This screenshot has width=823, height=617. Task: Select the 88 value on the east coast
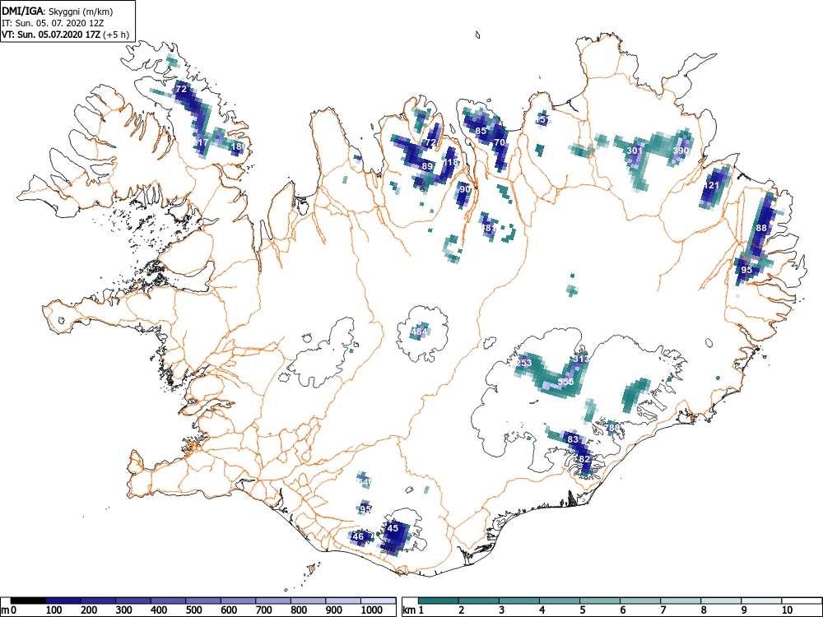tap(761, 228)
